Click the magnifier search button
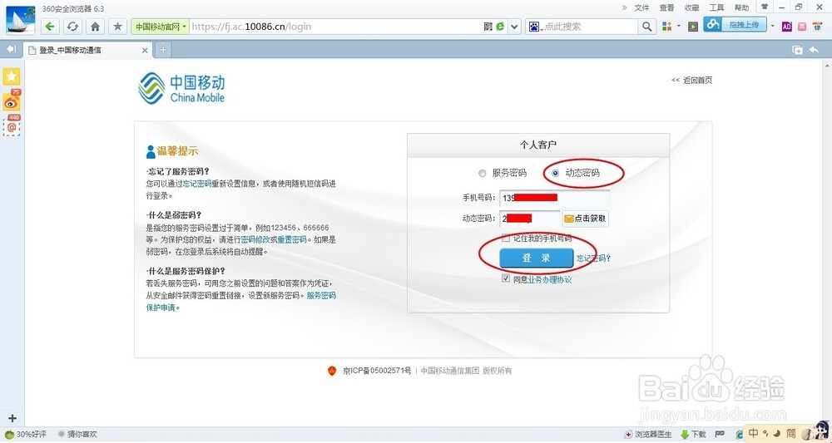This screenshot has width=832, height=443. pos(646,27)
